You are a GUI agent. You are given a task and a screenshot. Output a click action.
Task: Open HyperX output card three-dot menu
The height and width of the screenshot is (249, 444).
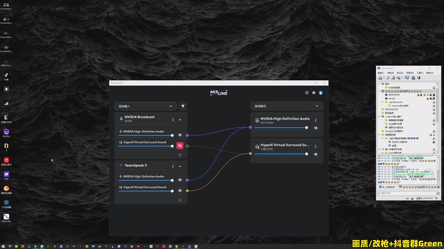coord(316,147)
